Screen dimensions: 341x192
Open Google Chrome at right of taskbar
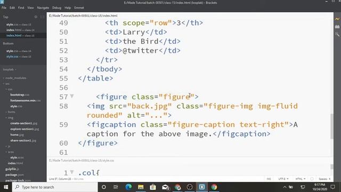[x=214, y=187]
